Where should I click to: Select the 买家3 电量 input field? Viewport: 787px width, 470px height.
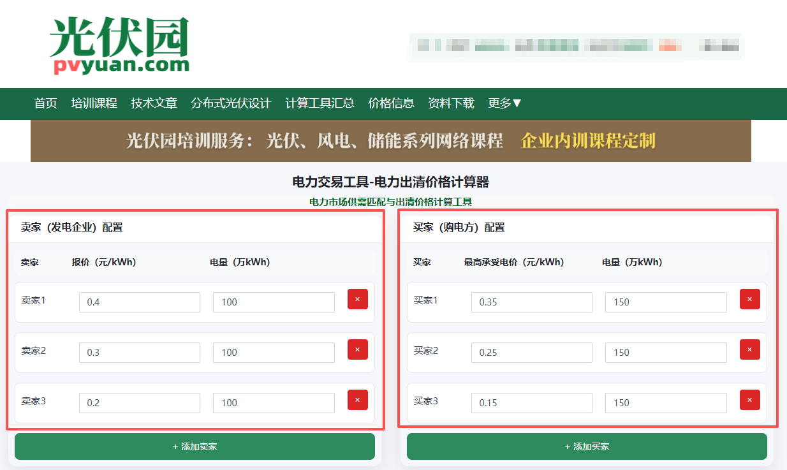point(665,403)
